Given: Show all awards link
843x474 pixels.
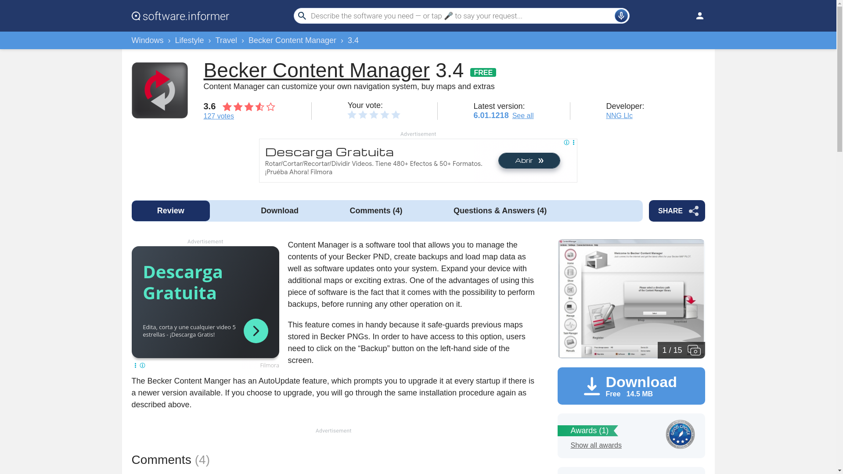Looking at the screenshot, I should [x=596, y=445].
